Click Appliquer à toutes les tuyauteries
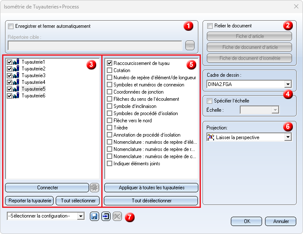Screen dimensions: 303x234 point(151,188)
